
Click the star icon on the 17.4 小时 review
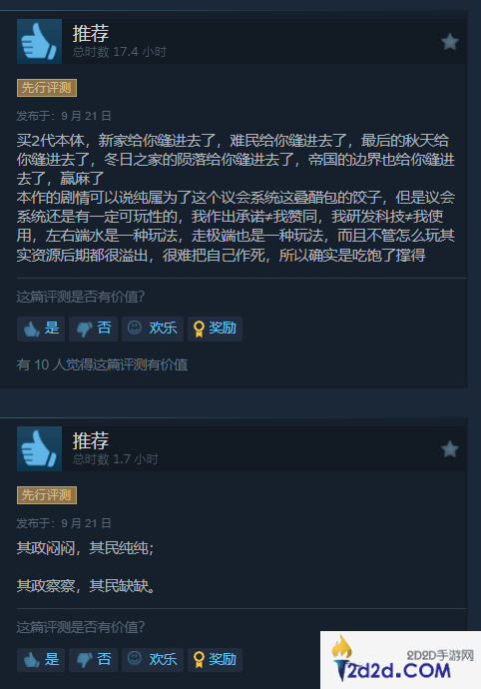click(450, 42)
